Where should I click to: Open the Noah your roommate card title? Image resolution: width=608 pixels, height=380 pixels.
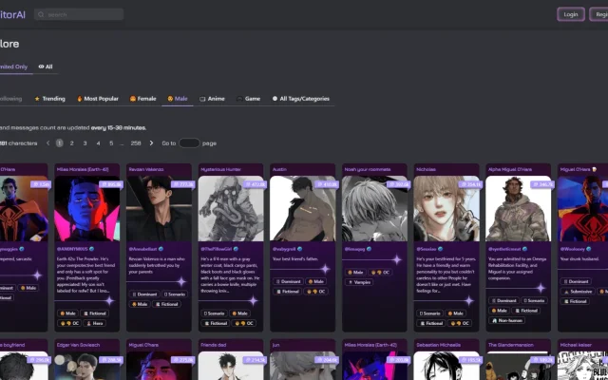(368, 169)
